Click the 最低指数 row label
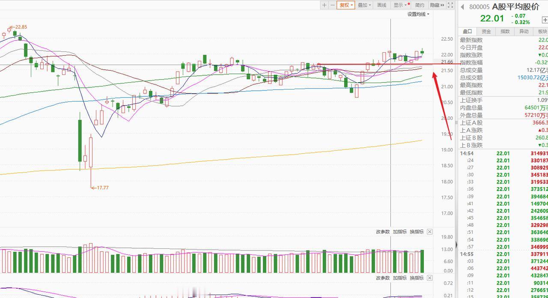The width and height of the screenshot is (548, 298). 471,92
